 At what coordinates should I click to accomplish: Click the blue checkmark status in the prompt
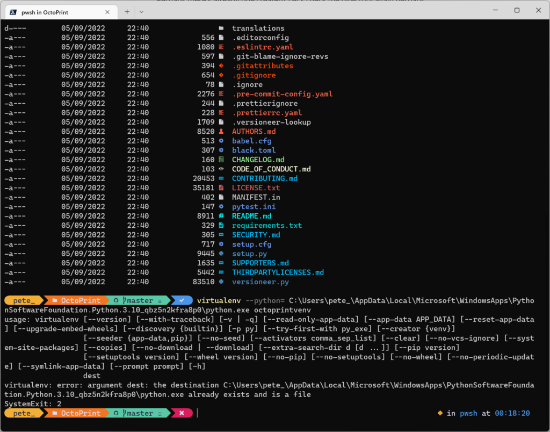(x=182, y=301)
